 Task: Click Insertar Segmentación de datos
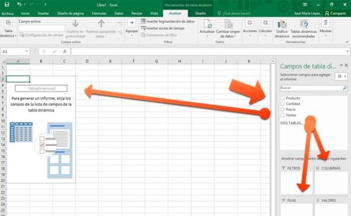click(168, 21)
